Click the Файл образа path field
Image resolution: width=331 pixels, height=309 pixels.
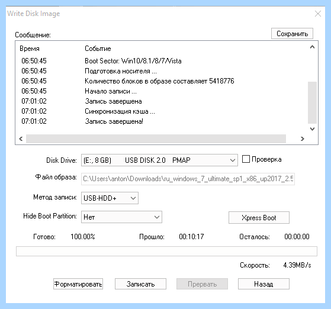click(x=188, y=179)
